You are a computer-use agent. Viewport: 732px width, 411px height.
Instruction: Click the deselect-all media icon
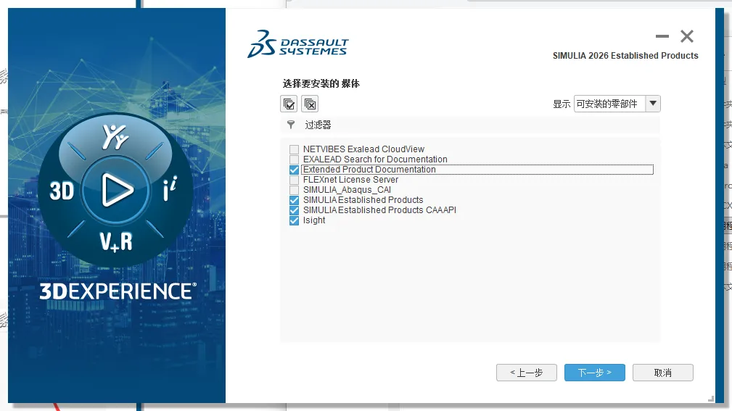(x=310, y=104)
